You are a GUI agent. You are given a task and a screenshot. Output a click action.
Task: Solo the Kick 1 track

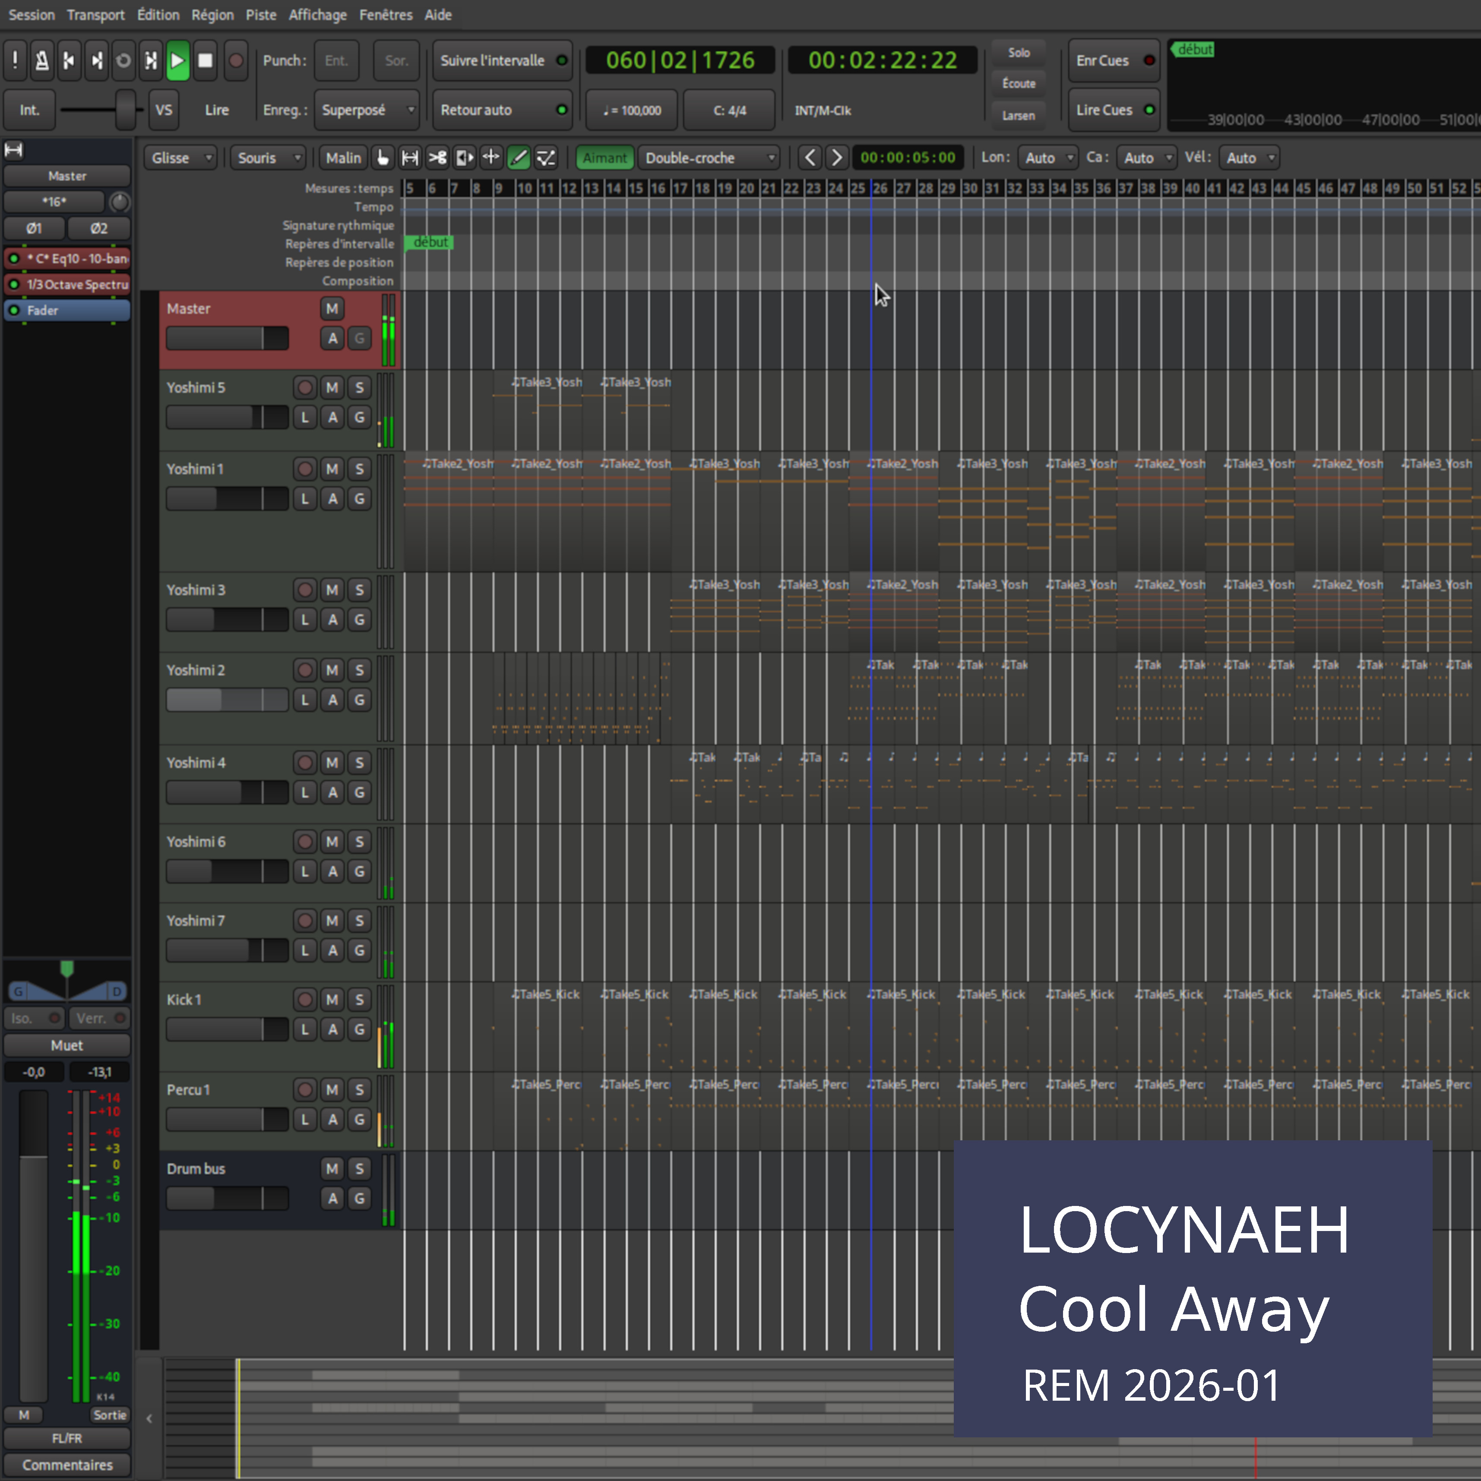click(360, 1000)
